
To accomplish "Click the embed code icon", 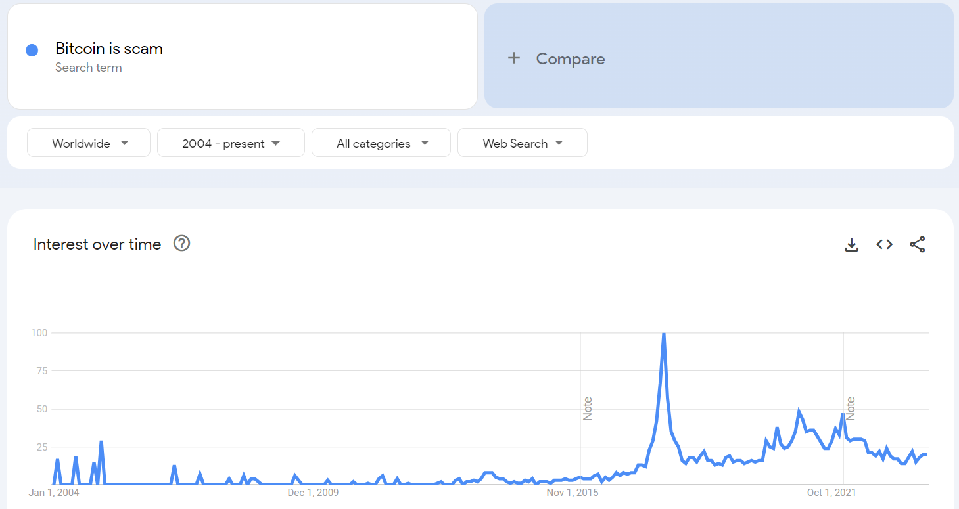I will coord(884,244).
